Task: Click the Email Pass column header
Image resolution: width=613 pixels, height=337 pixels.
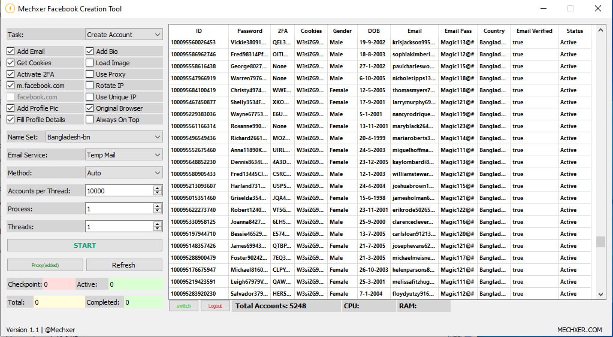Action: pos(458,31)
